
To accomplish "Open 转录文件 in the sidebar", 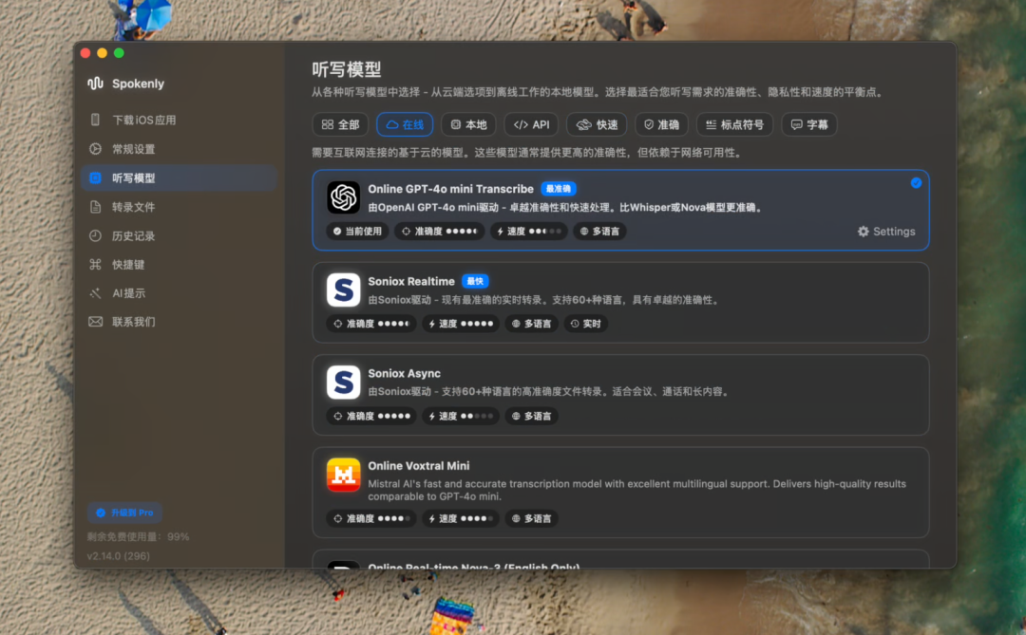I will tap(180, 207).
